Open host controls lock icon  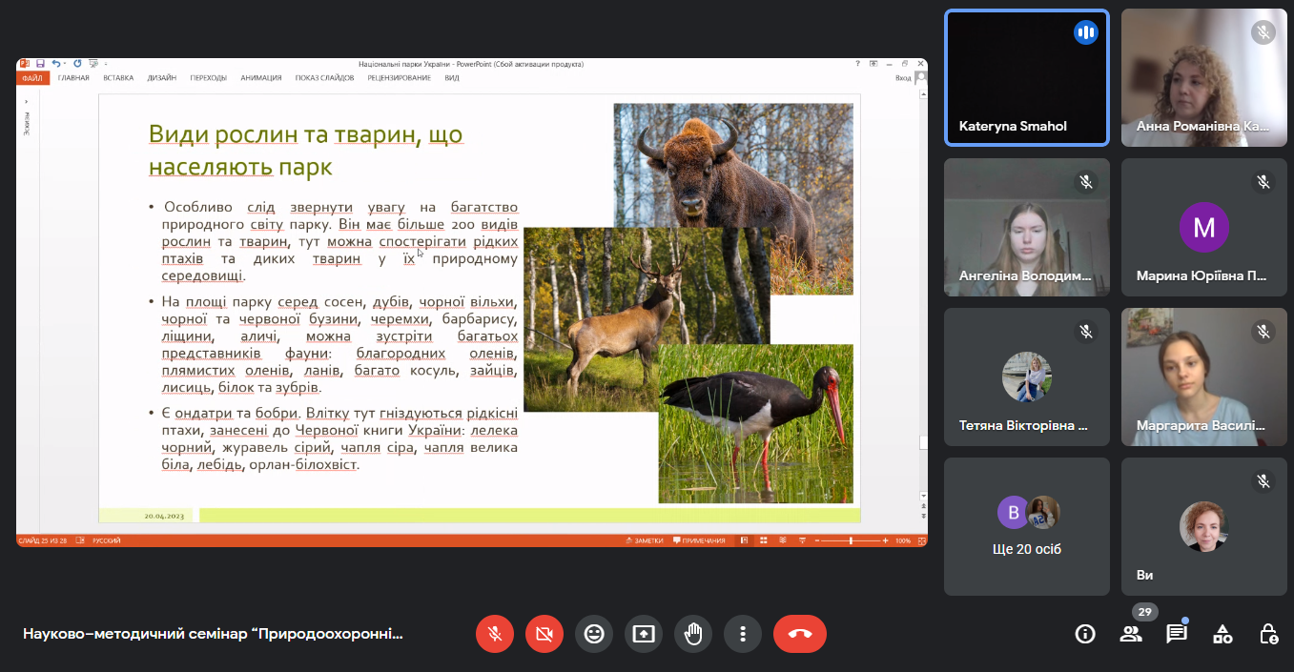coord(1268,634)
